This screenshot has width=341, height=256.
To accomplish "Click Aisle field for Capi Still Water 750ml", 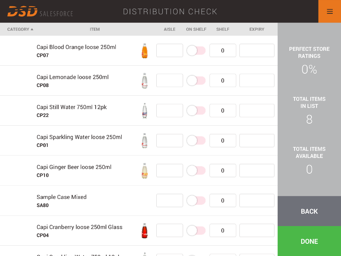I will pyautogui.click(x=170, y=111).
